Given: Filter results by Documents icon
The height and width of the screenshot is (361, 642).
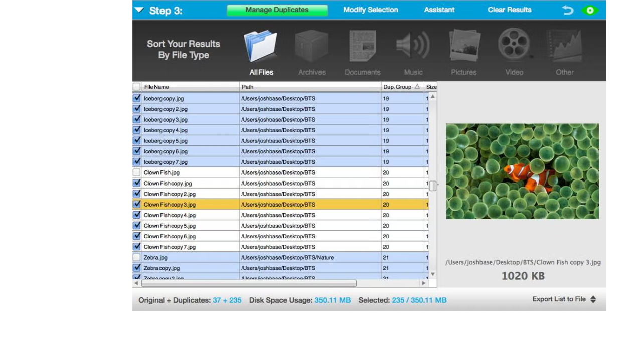Looking at the screenshot, I should [362, 47].
